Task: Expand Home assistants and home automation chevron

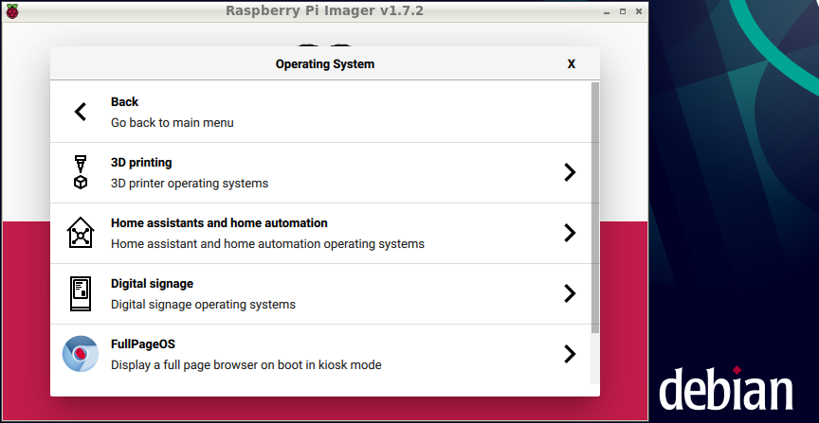Action: coord(570,233)
